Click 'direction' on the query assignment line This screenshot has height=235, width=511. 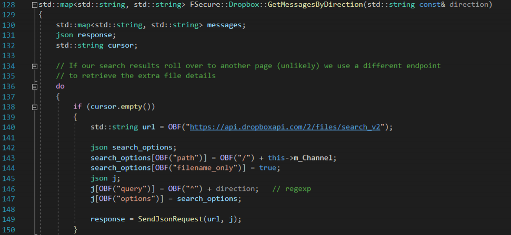coord(235,188)
